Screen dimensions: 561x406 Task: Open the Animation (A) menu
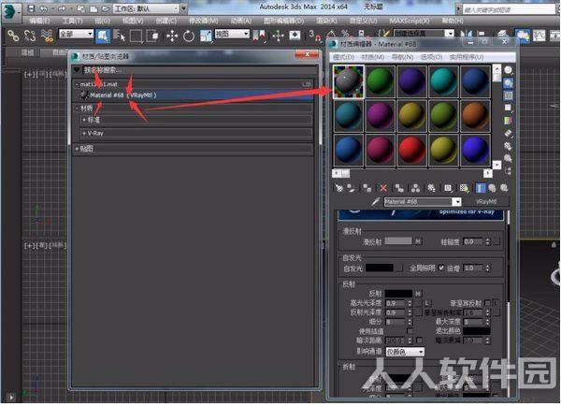click(241, 21)
